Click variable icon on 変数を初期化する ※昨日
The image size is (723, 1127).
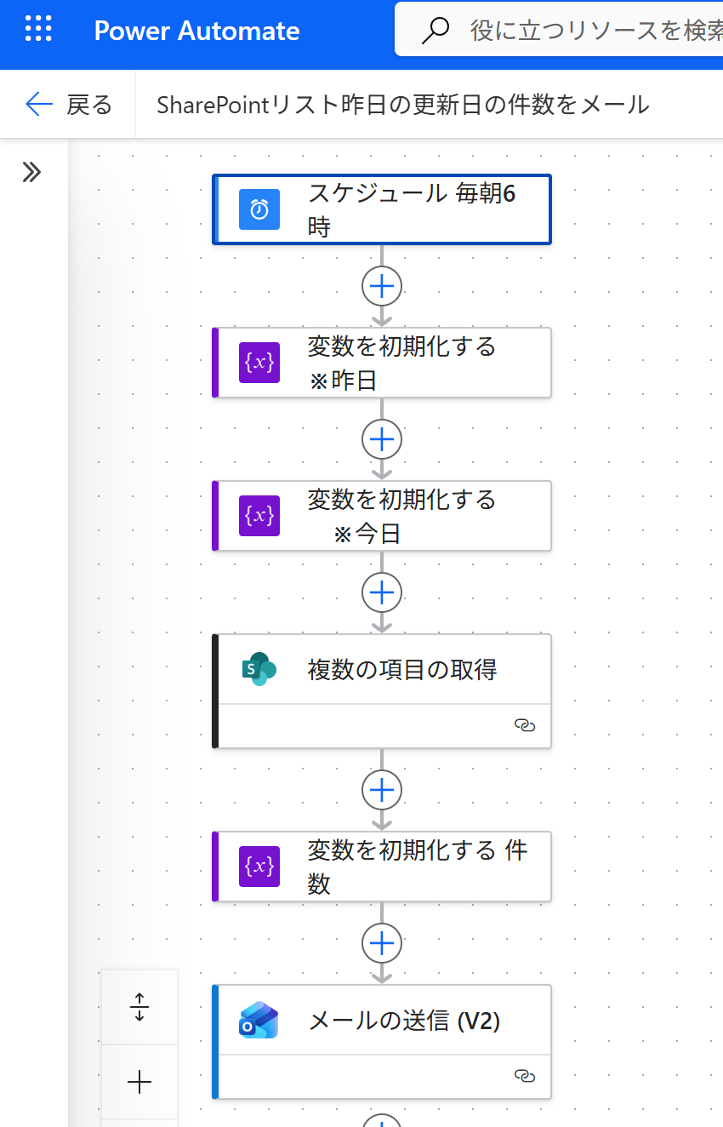(259, 363)
